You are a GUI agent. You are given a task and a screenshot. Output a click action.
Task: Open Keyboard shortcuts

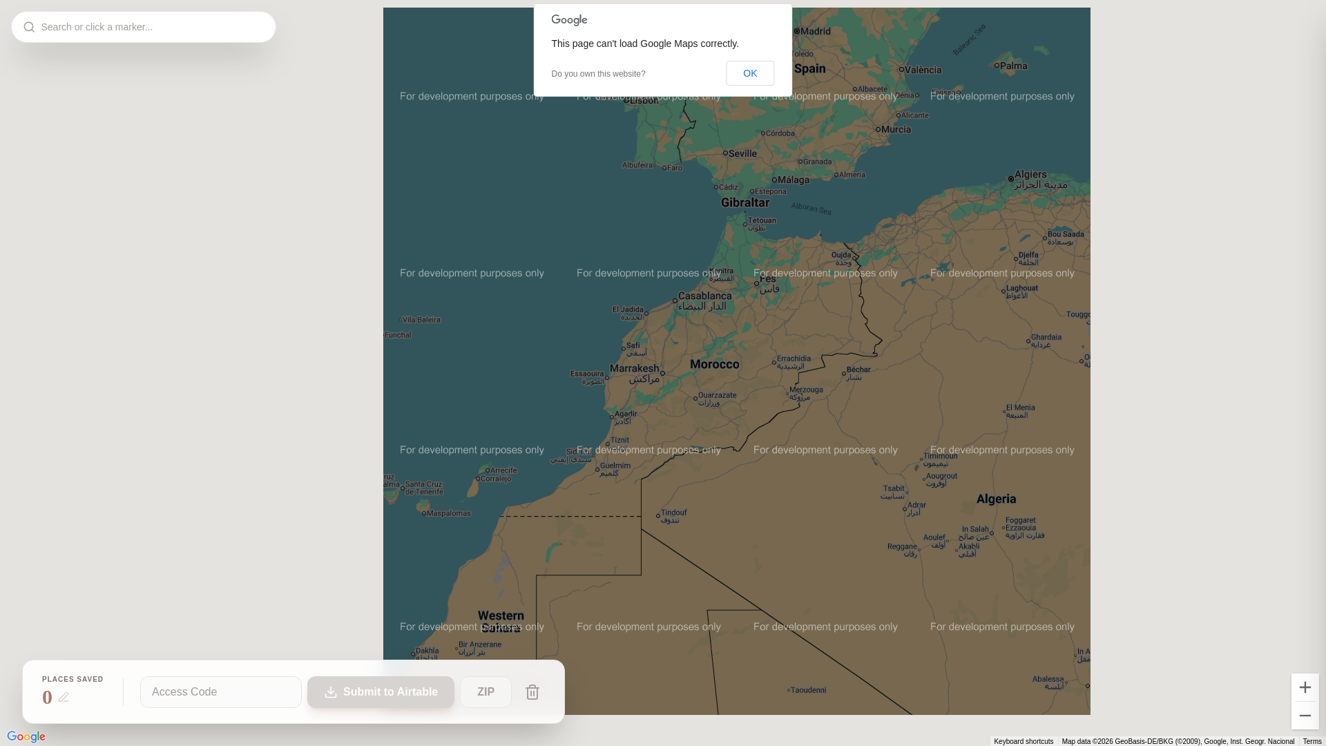1023,741
